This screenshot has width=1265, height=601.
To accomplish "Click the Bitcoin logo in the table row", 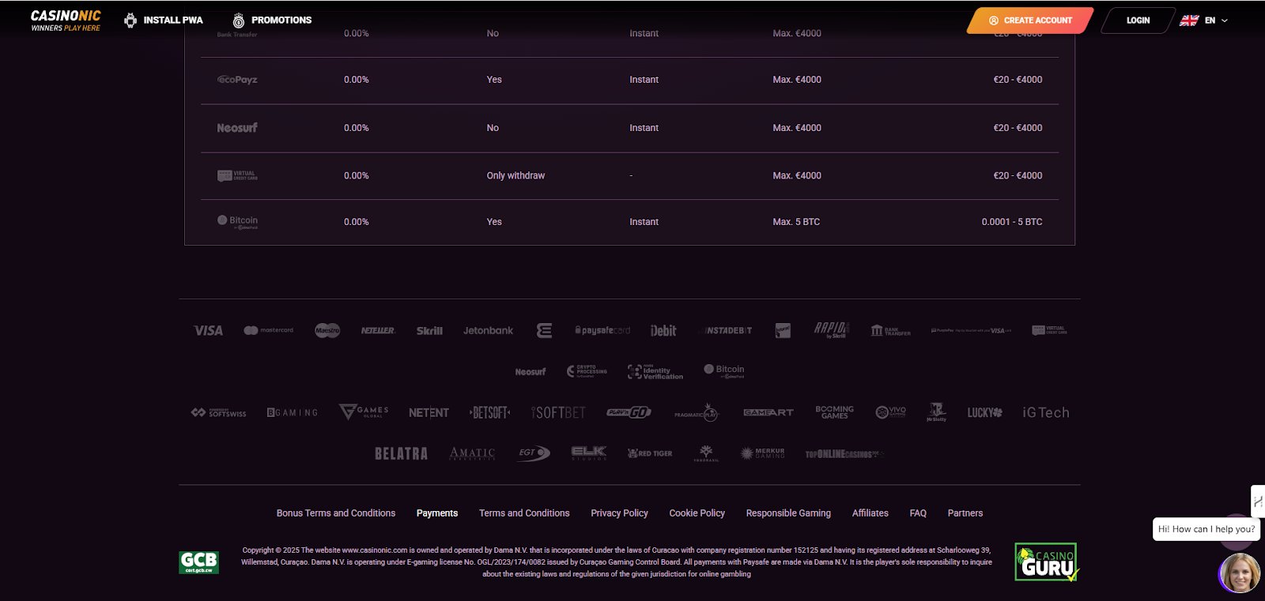I will pos(237,222).
